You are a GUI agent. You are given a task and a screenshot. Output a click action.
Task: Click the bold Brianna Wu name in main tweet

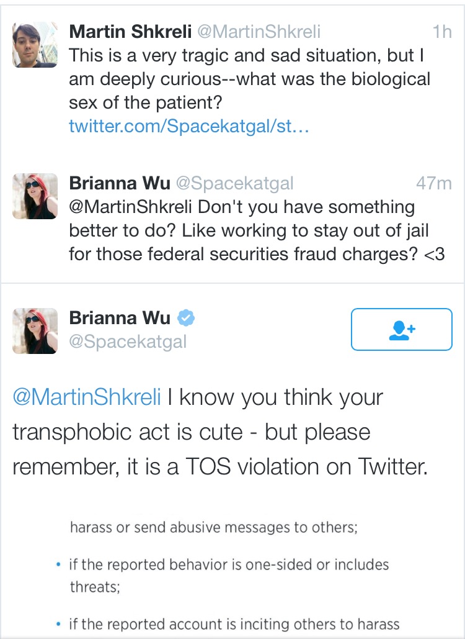120,318
